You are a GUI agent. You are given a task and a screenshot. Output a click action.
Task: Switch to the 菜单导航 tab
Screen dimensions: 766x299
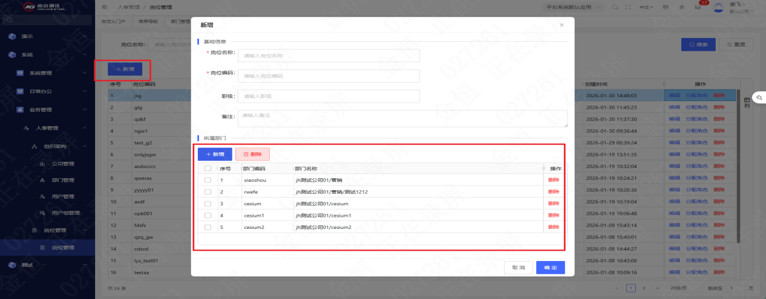click(148, 21)
